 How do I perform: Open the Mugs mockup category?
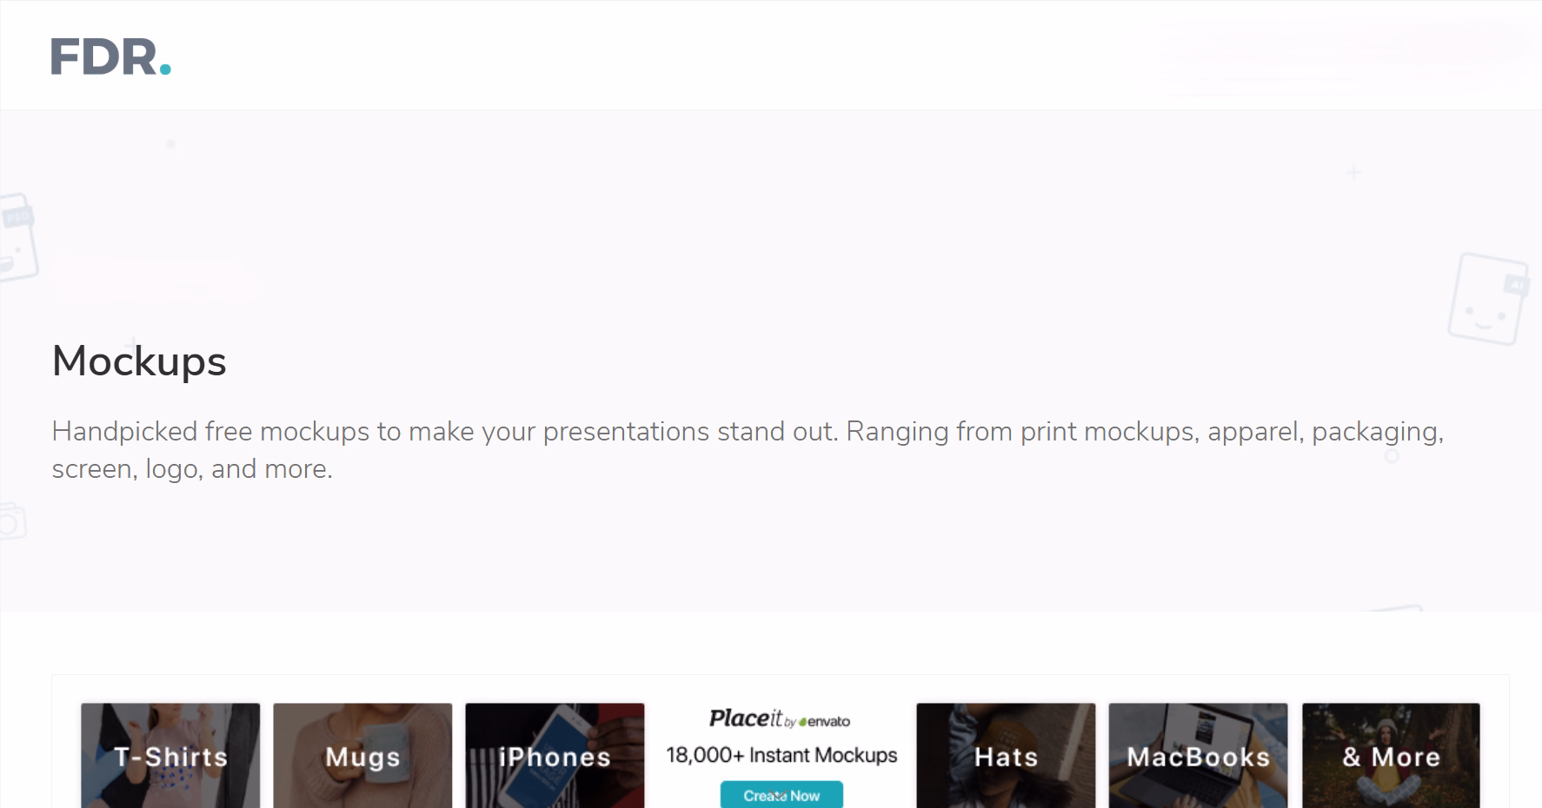(362, 756)
